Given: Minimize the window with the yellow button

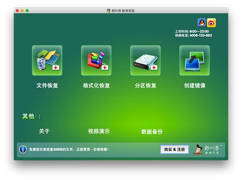Looking at the screenshot, I should tap(22, 11).
